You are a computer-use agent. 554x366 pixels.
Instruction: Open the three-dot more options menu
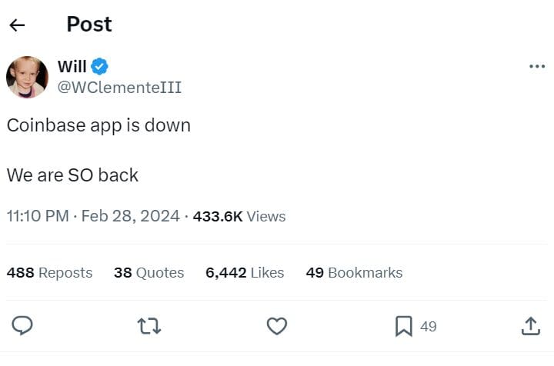(537, 67)
